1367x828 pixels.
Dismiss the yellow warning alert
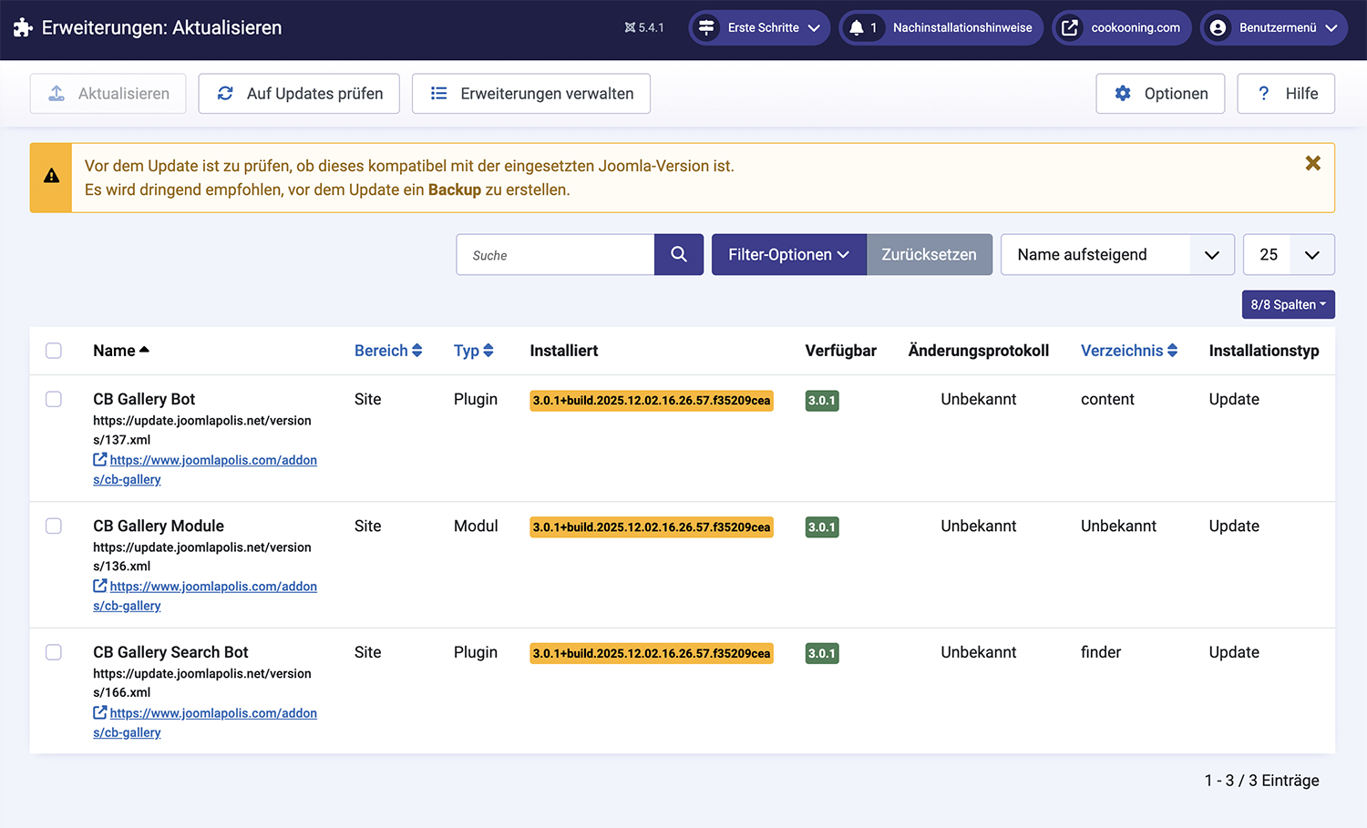tap(1312, 164)
